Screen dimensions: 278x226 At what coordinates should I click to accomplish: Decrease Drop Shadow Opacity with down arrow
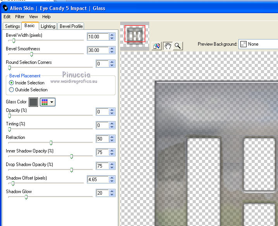click(x=112, y=168)
